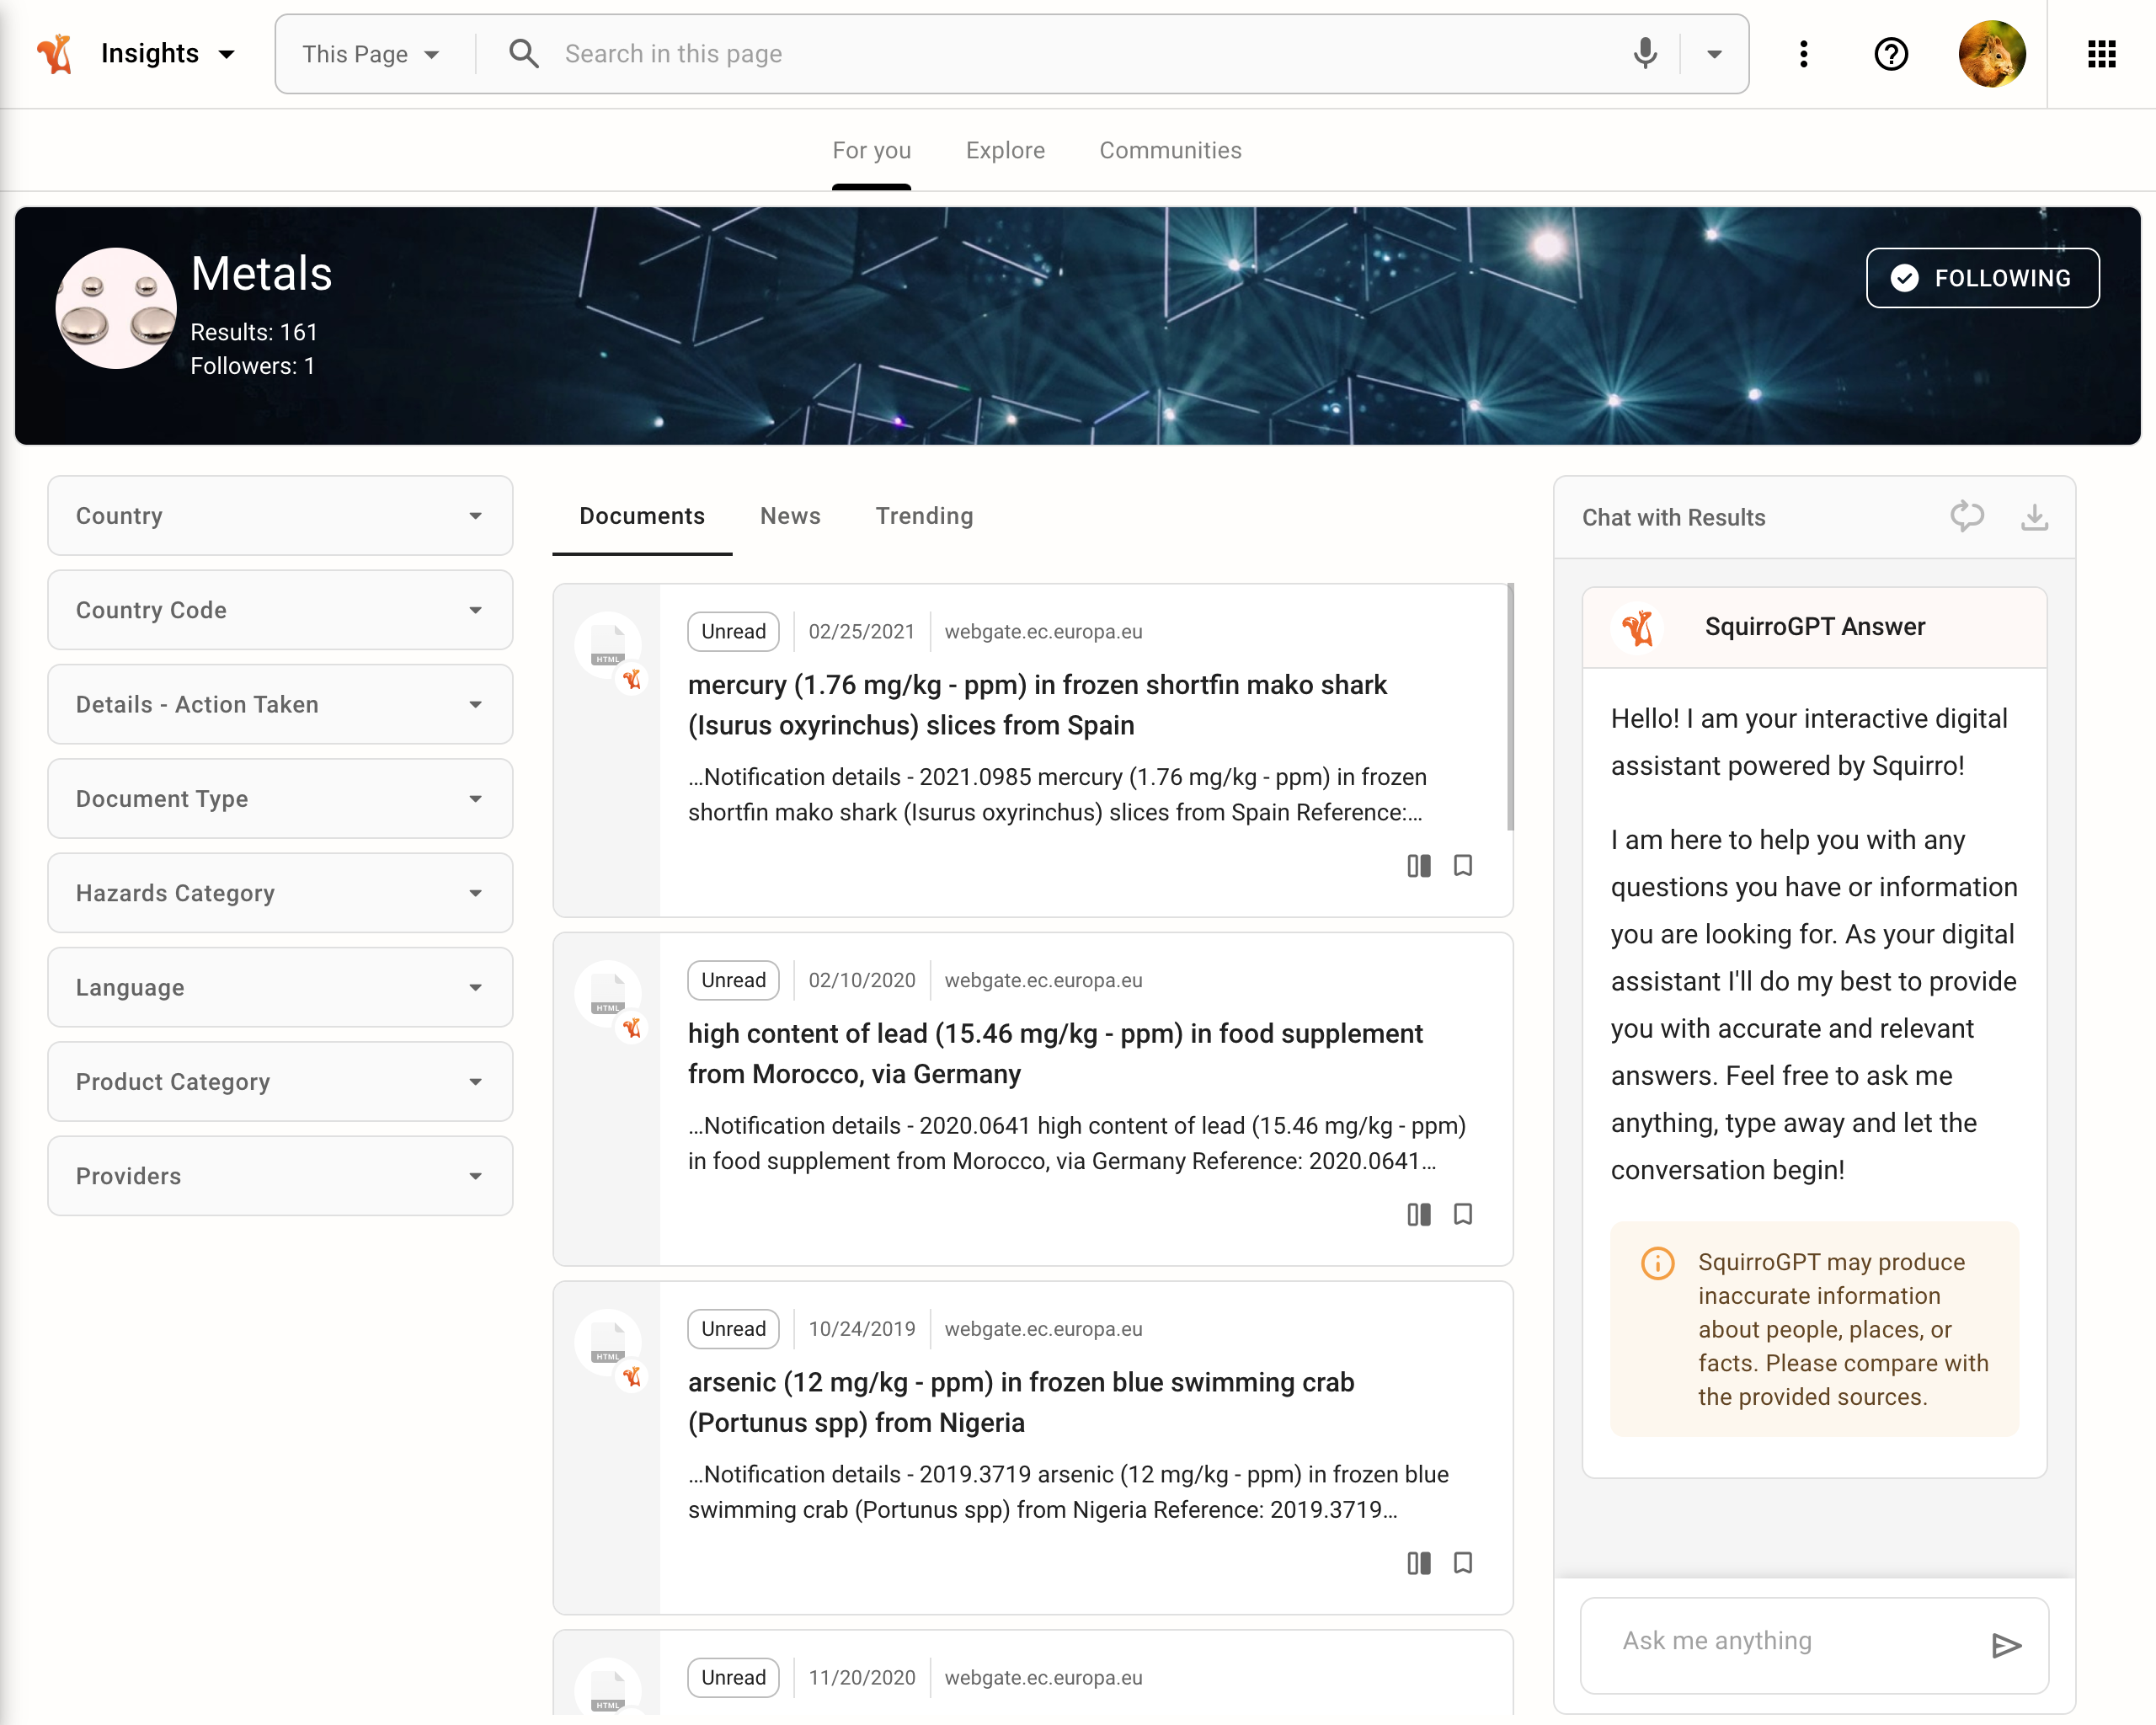Image resolution: width=2156 pixels, height=1725 pixels.
Task: Select the Trending tab
Action: point(924,516)
